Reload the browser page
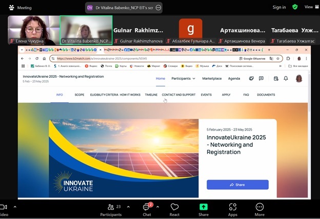Image resolution: width=320 pixels, height=219 pixels. (37, 58)
